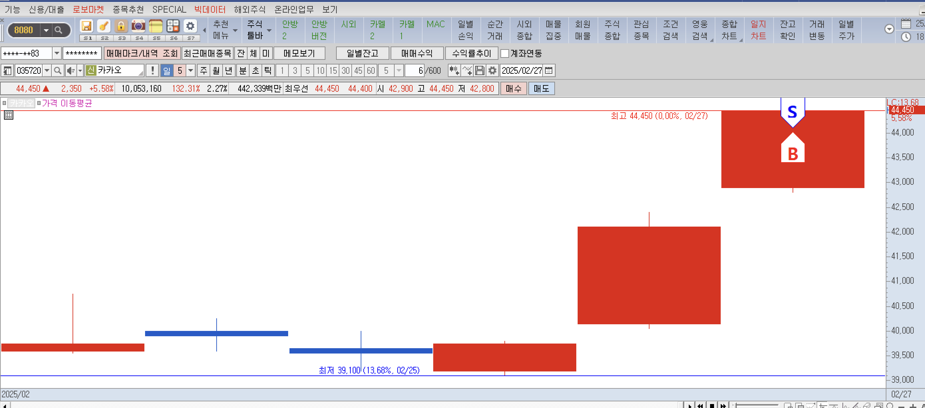Click the clock icon at top right
Screen dimensions: 925x408
pos(906,37)
